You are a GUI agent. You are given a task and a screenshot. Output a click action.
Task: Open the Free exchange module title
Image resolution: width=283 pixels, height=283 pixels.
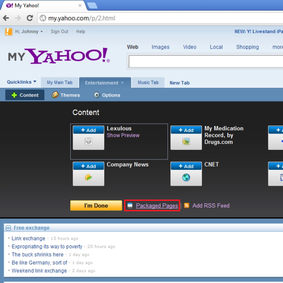tap(32, 228)
